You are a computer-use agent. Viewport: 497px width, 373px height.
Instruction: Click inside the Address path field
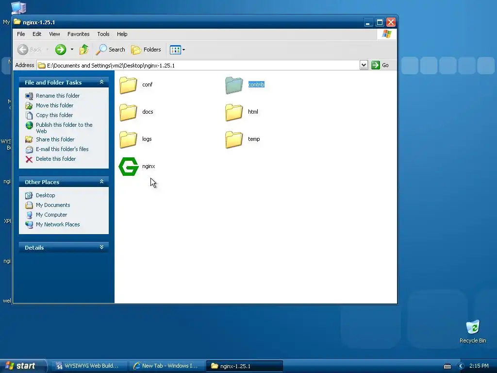click(x=199, y=66)
